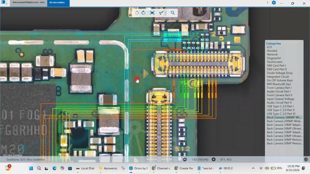The height and width of the screenshot is (174, 310).
Task: Show hidden system tray icons
Action: pyautogui.click(x=253, y=168)
